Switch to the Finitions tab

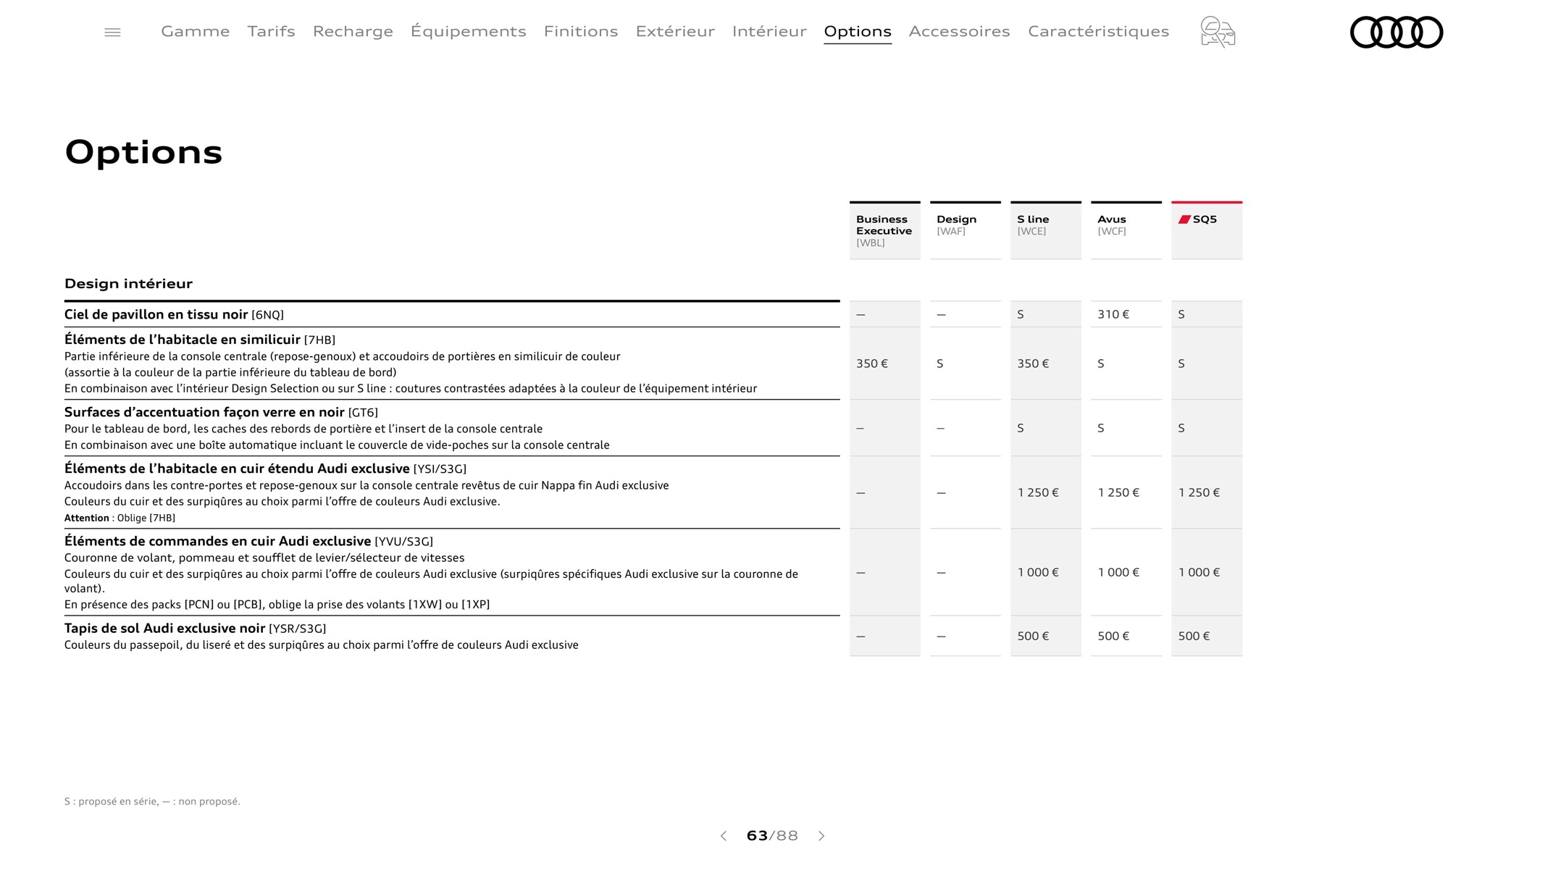click(581, 31)
